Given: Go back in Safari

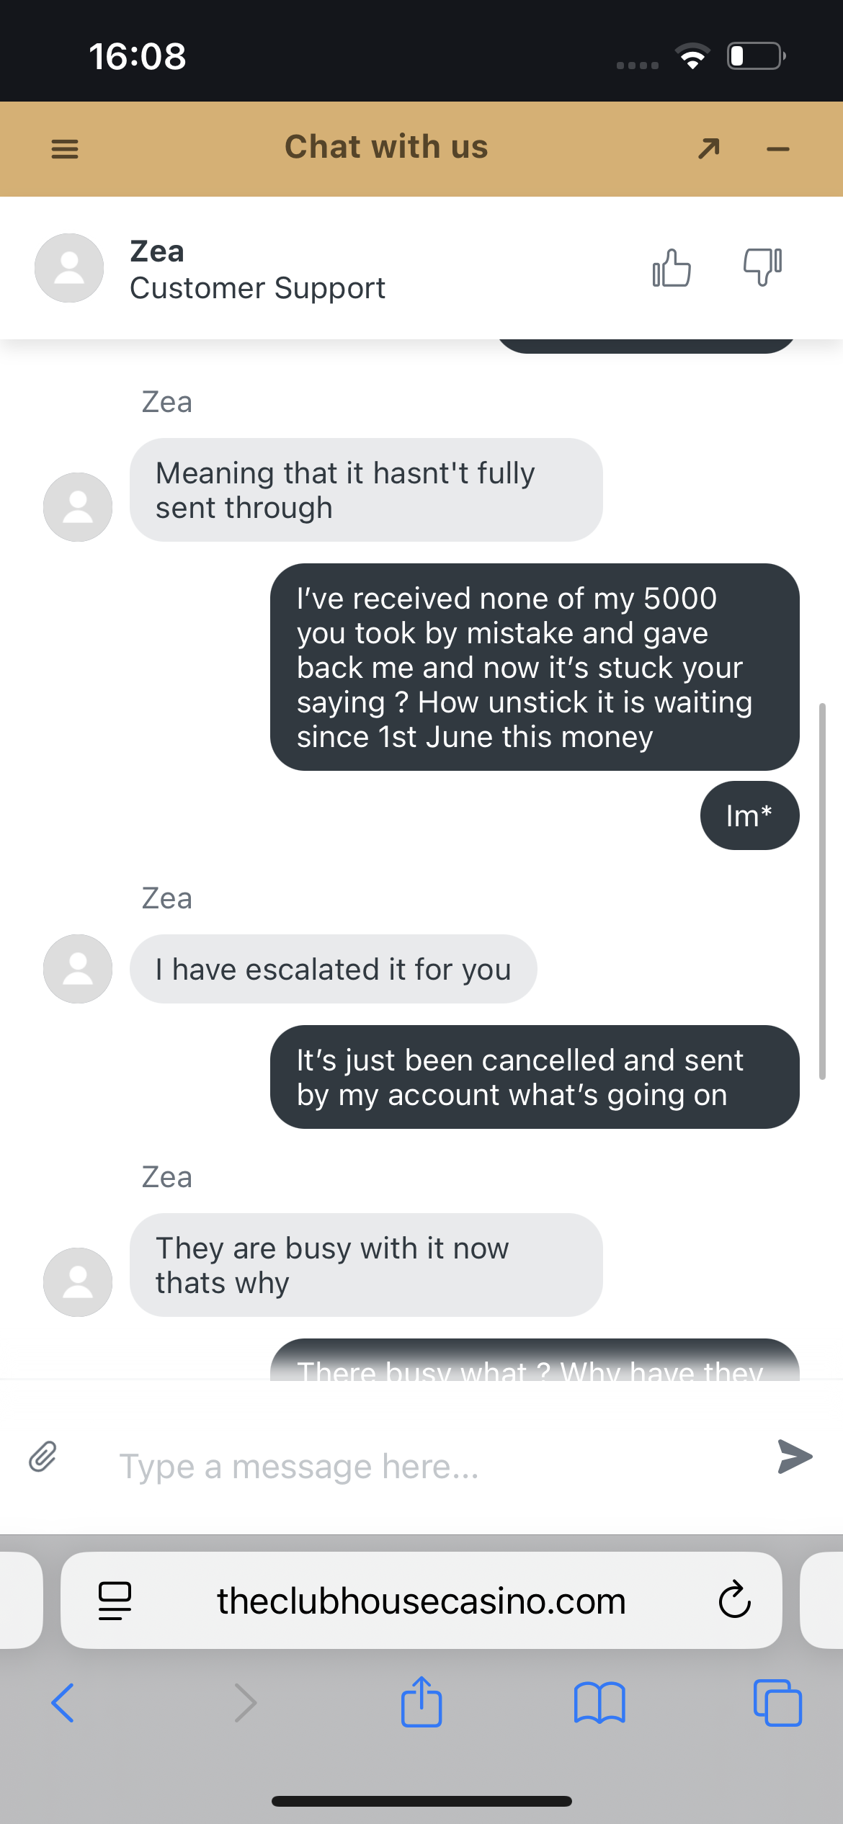Looking at the screenshot, I should (x=63, y=1703).
